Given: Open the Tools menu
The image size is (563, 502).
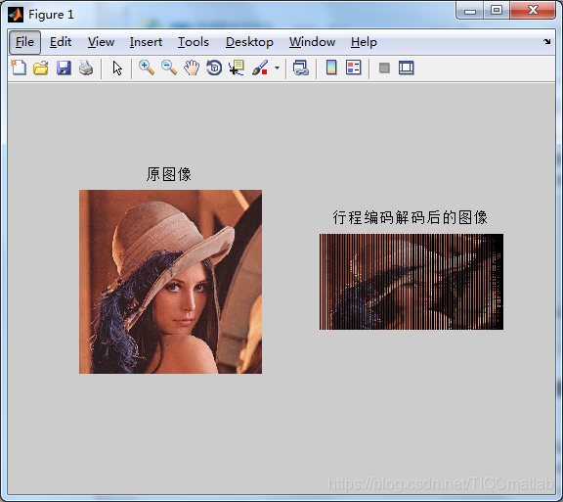Looking at the screenshot, I should 194,42.
